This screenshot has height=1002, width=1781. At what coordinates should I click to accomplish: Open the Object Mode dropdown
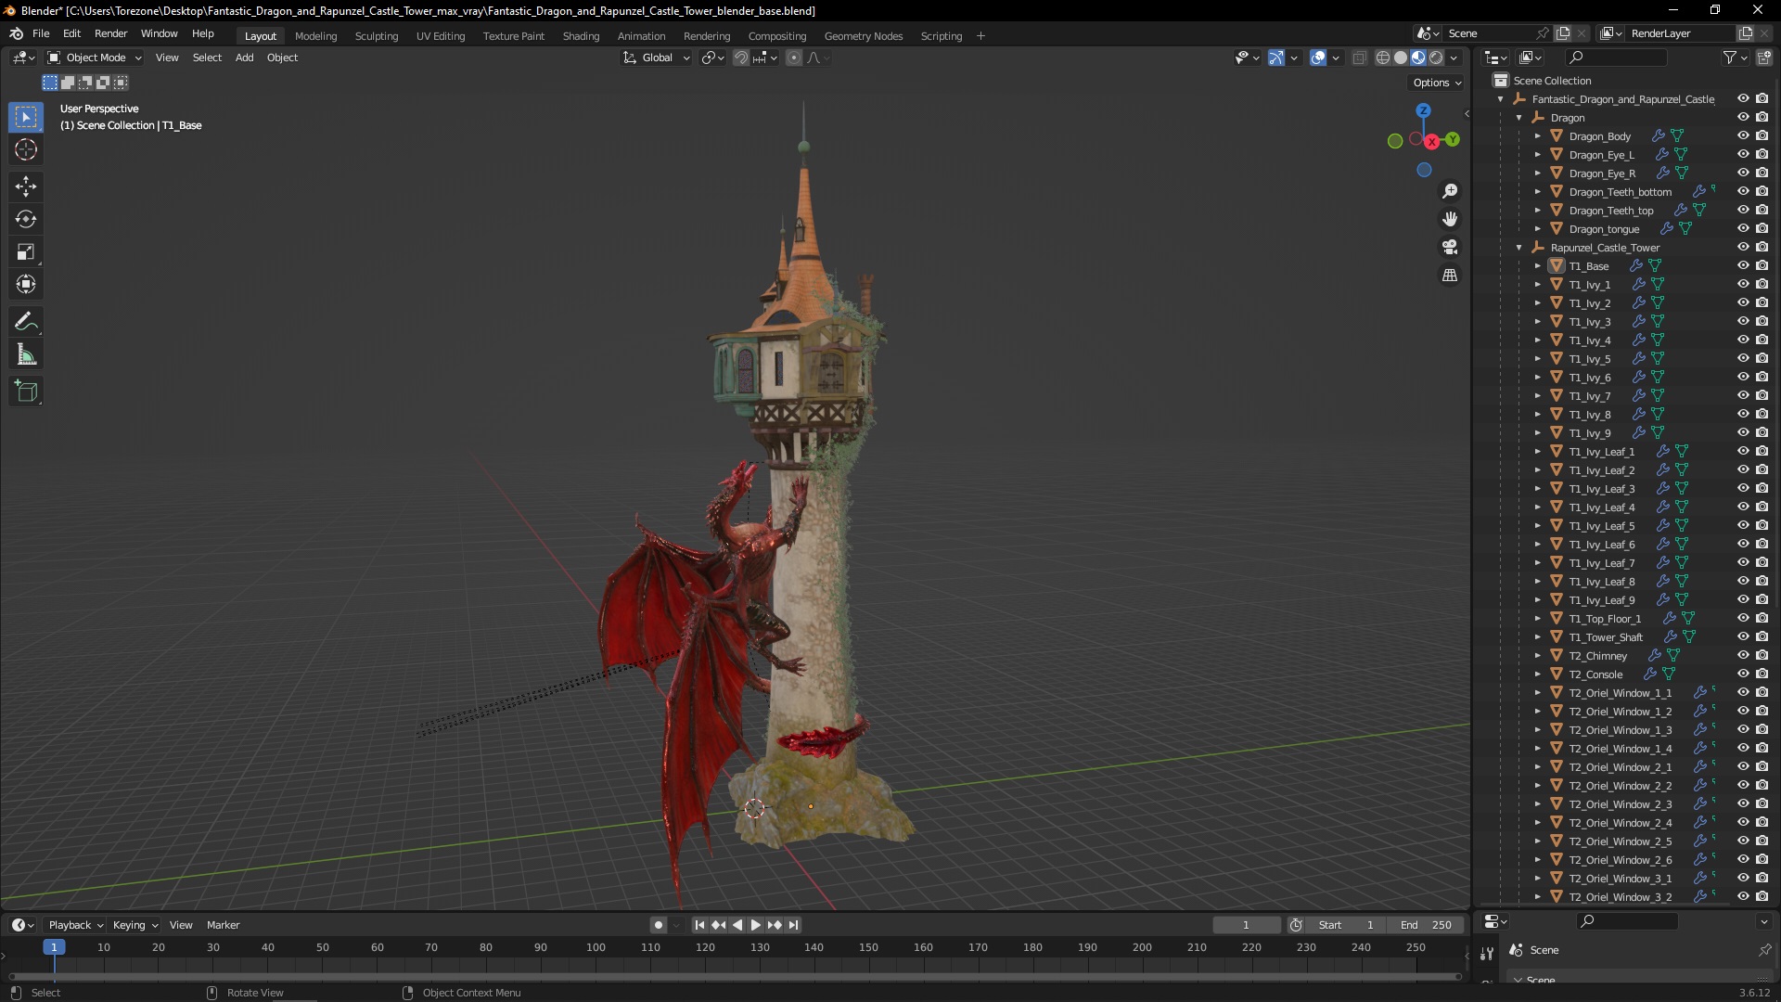[95, 58]
